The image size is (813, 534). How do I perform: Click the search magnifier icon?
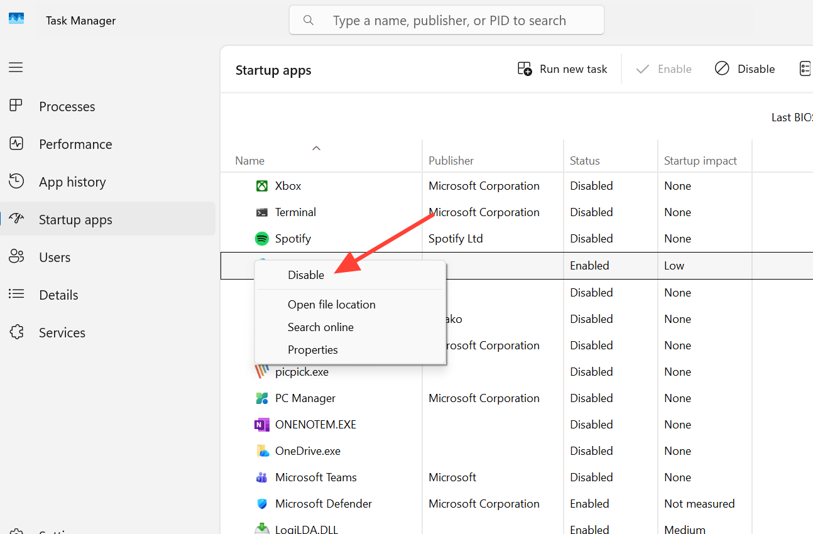(308, 20)
